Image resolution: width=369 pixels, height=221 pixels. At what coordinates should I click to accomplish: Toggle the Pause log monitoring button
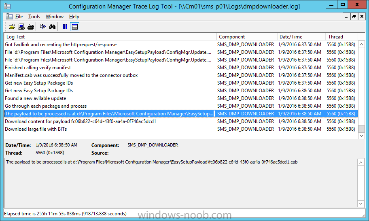[x=65, y=27]
